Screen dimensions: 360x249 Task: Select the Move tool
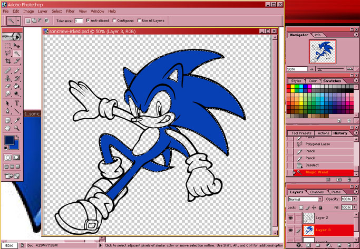pos(16,46)
